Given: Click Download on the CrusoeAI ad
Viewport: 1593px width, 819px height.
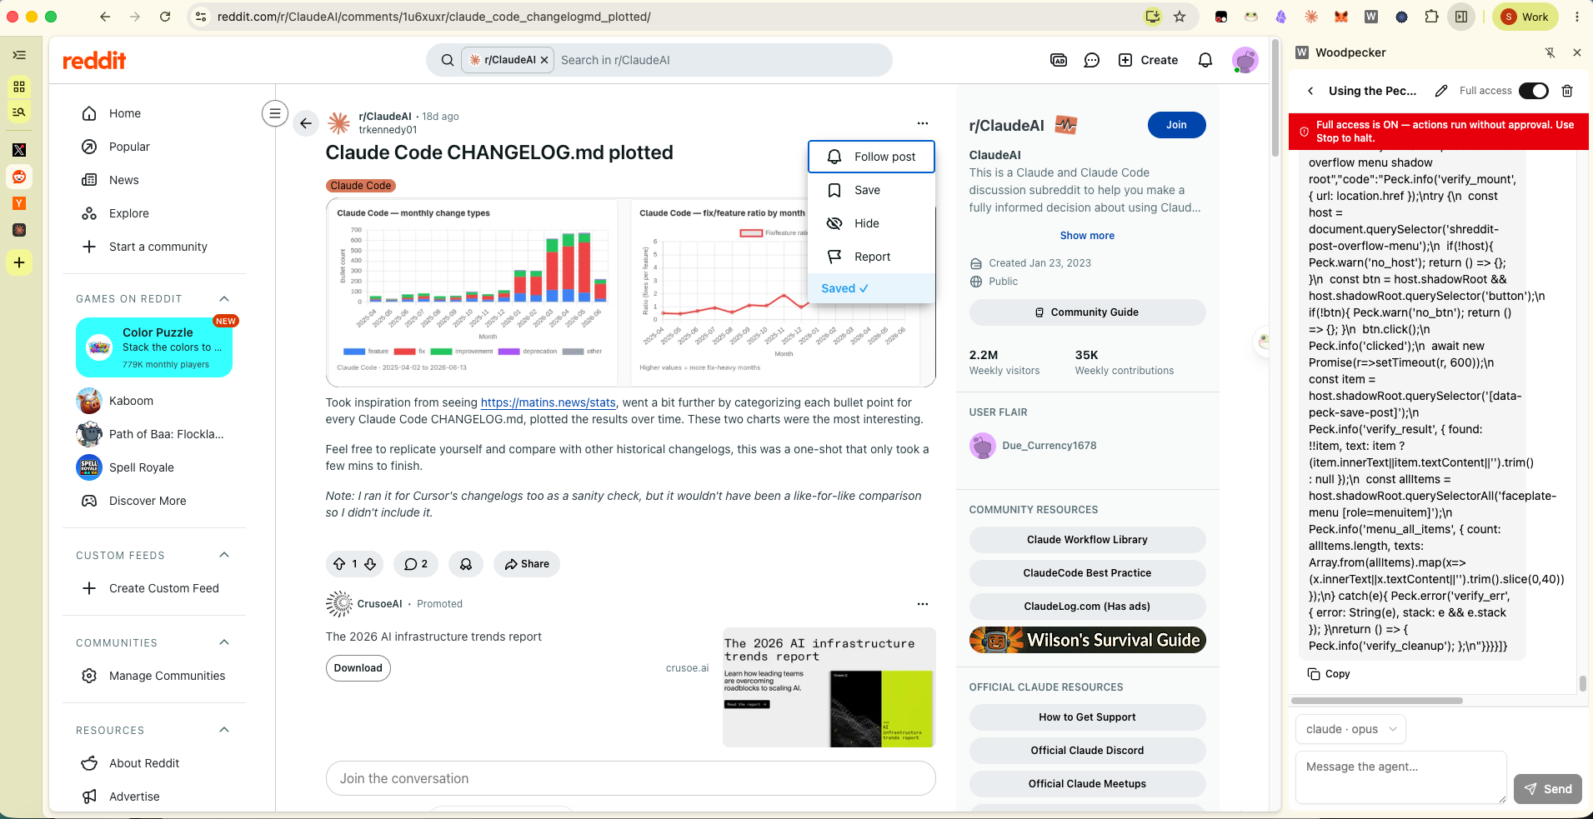Looking at the screenshot, I should (x=358, y=668).
